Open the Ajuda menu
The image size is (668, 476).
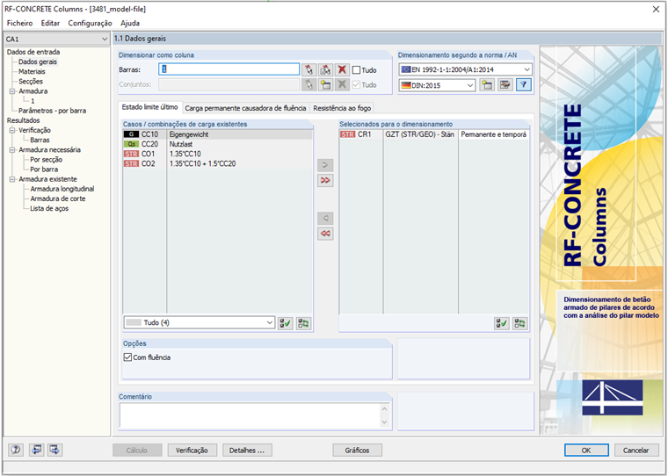(x=130, y=23)
